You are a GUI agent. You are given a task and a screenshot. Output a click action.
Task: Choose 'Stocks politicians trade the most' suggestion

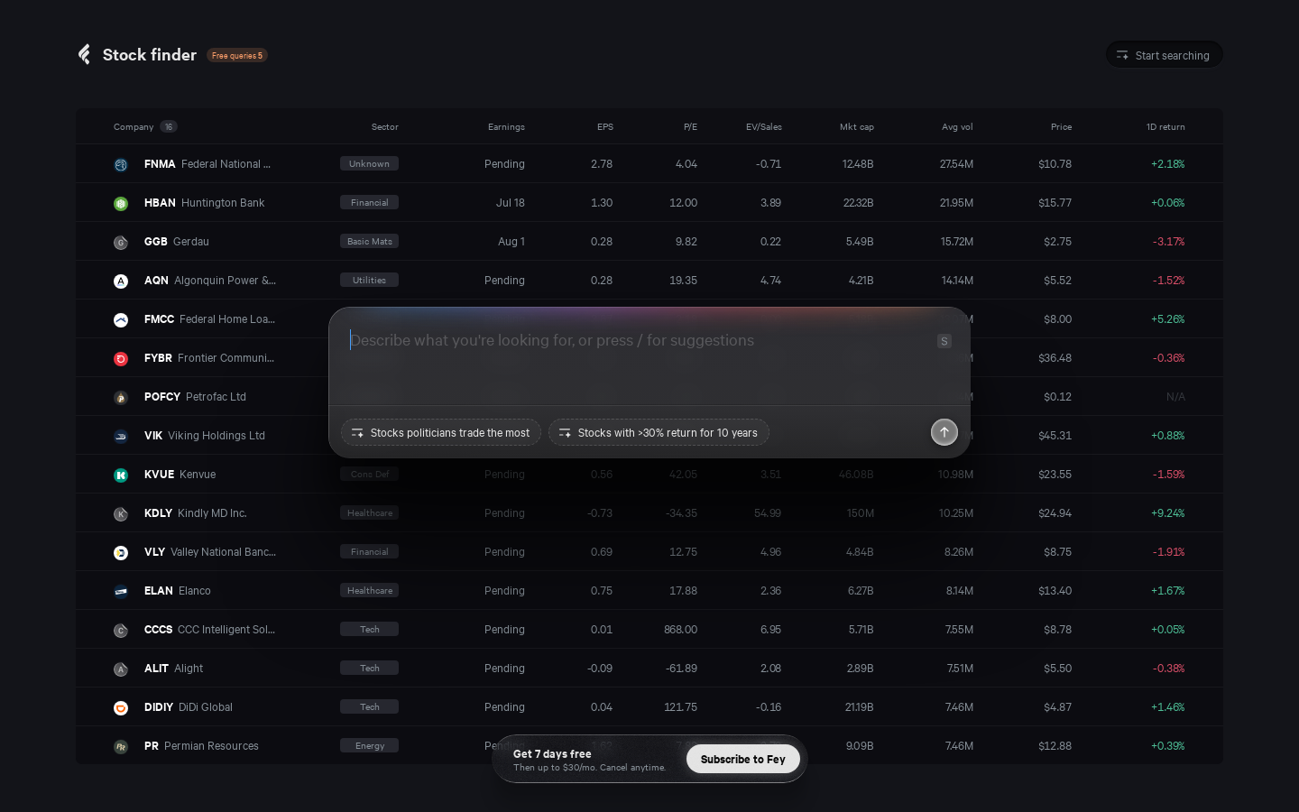pos(441,432)
